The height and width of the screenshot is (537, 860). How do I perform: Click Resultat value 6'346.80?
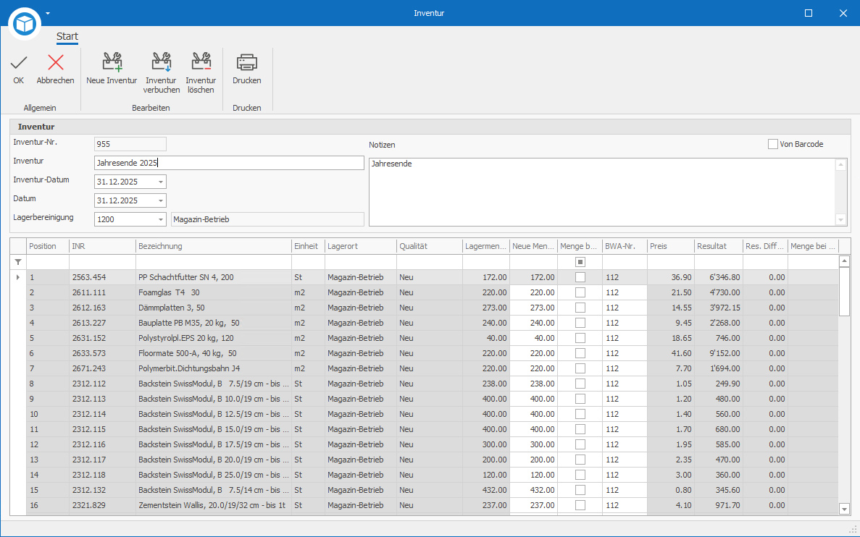coord(719,277)
